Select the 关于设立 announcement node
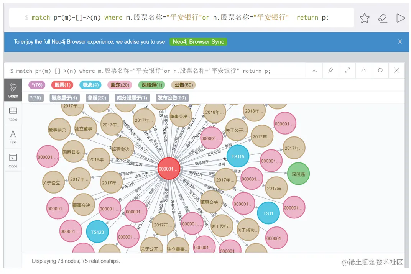 click(x=53, y=182)
